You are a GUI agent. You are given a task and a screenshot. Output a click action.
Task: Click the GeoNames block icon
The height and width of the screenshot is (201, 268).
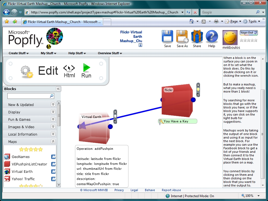[x=7, y=157]
